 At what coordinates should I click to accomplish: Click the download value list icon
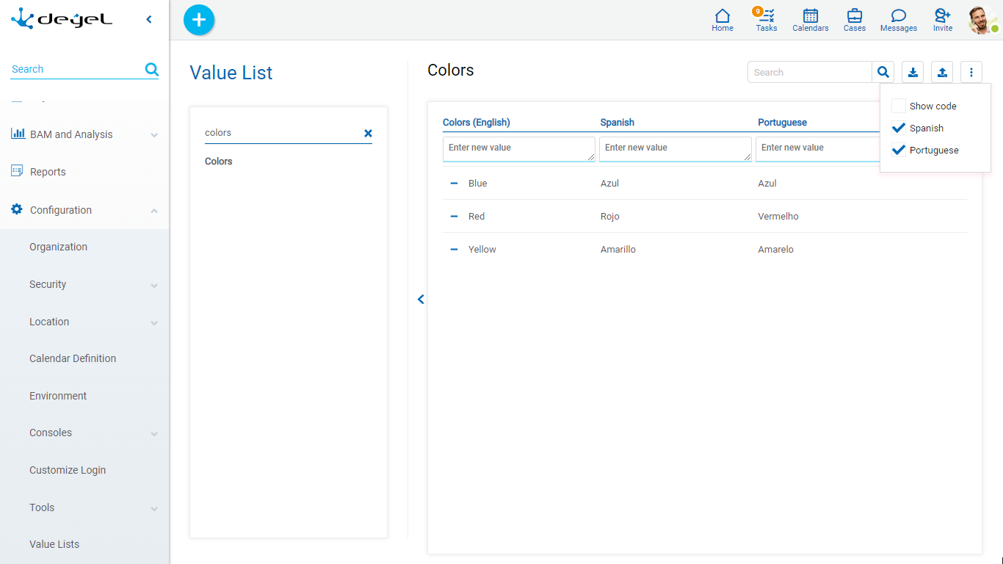pos(913,72)
